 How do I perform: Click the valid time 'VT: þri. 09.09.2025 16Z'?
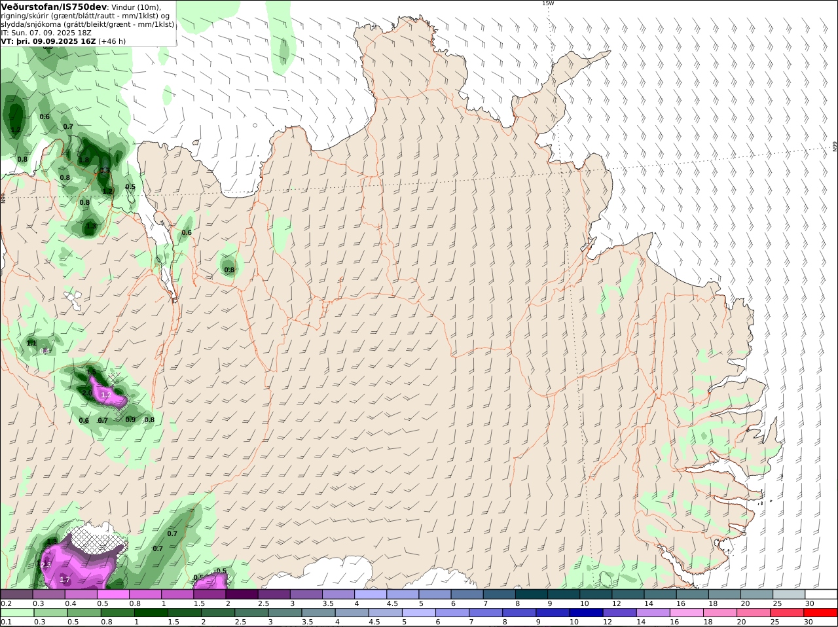[48, 41]
